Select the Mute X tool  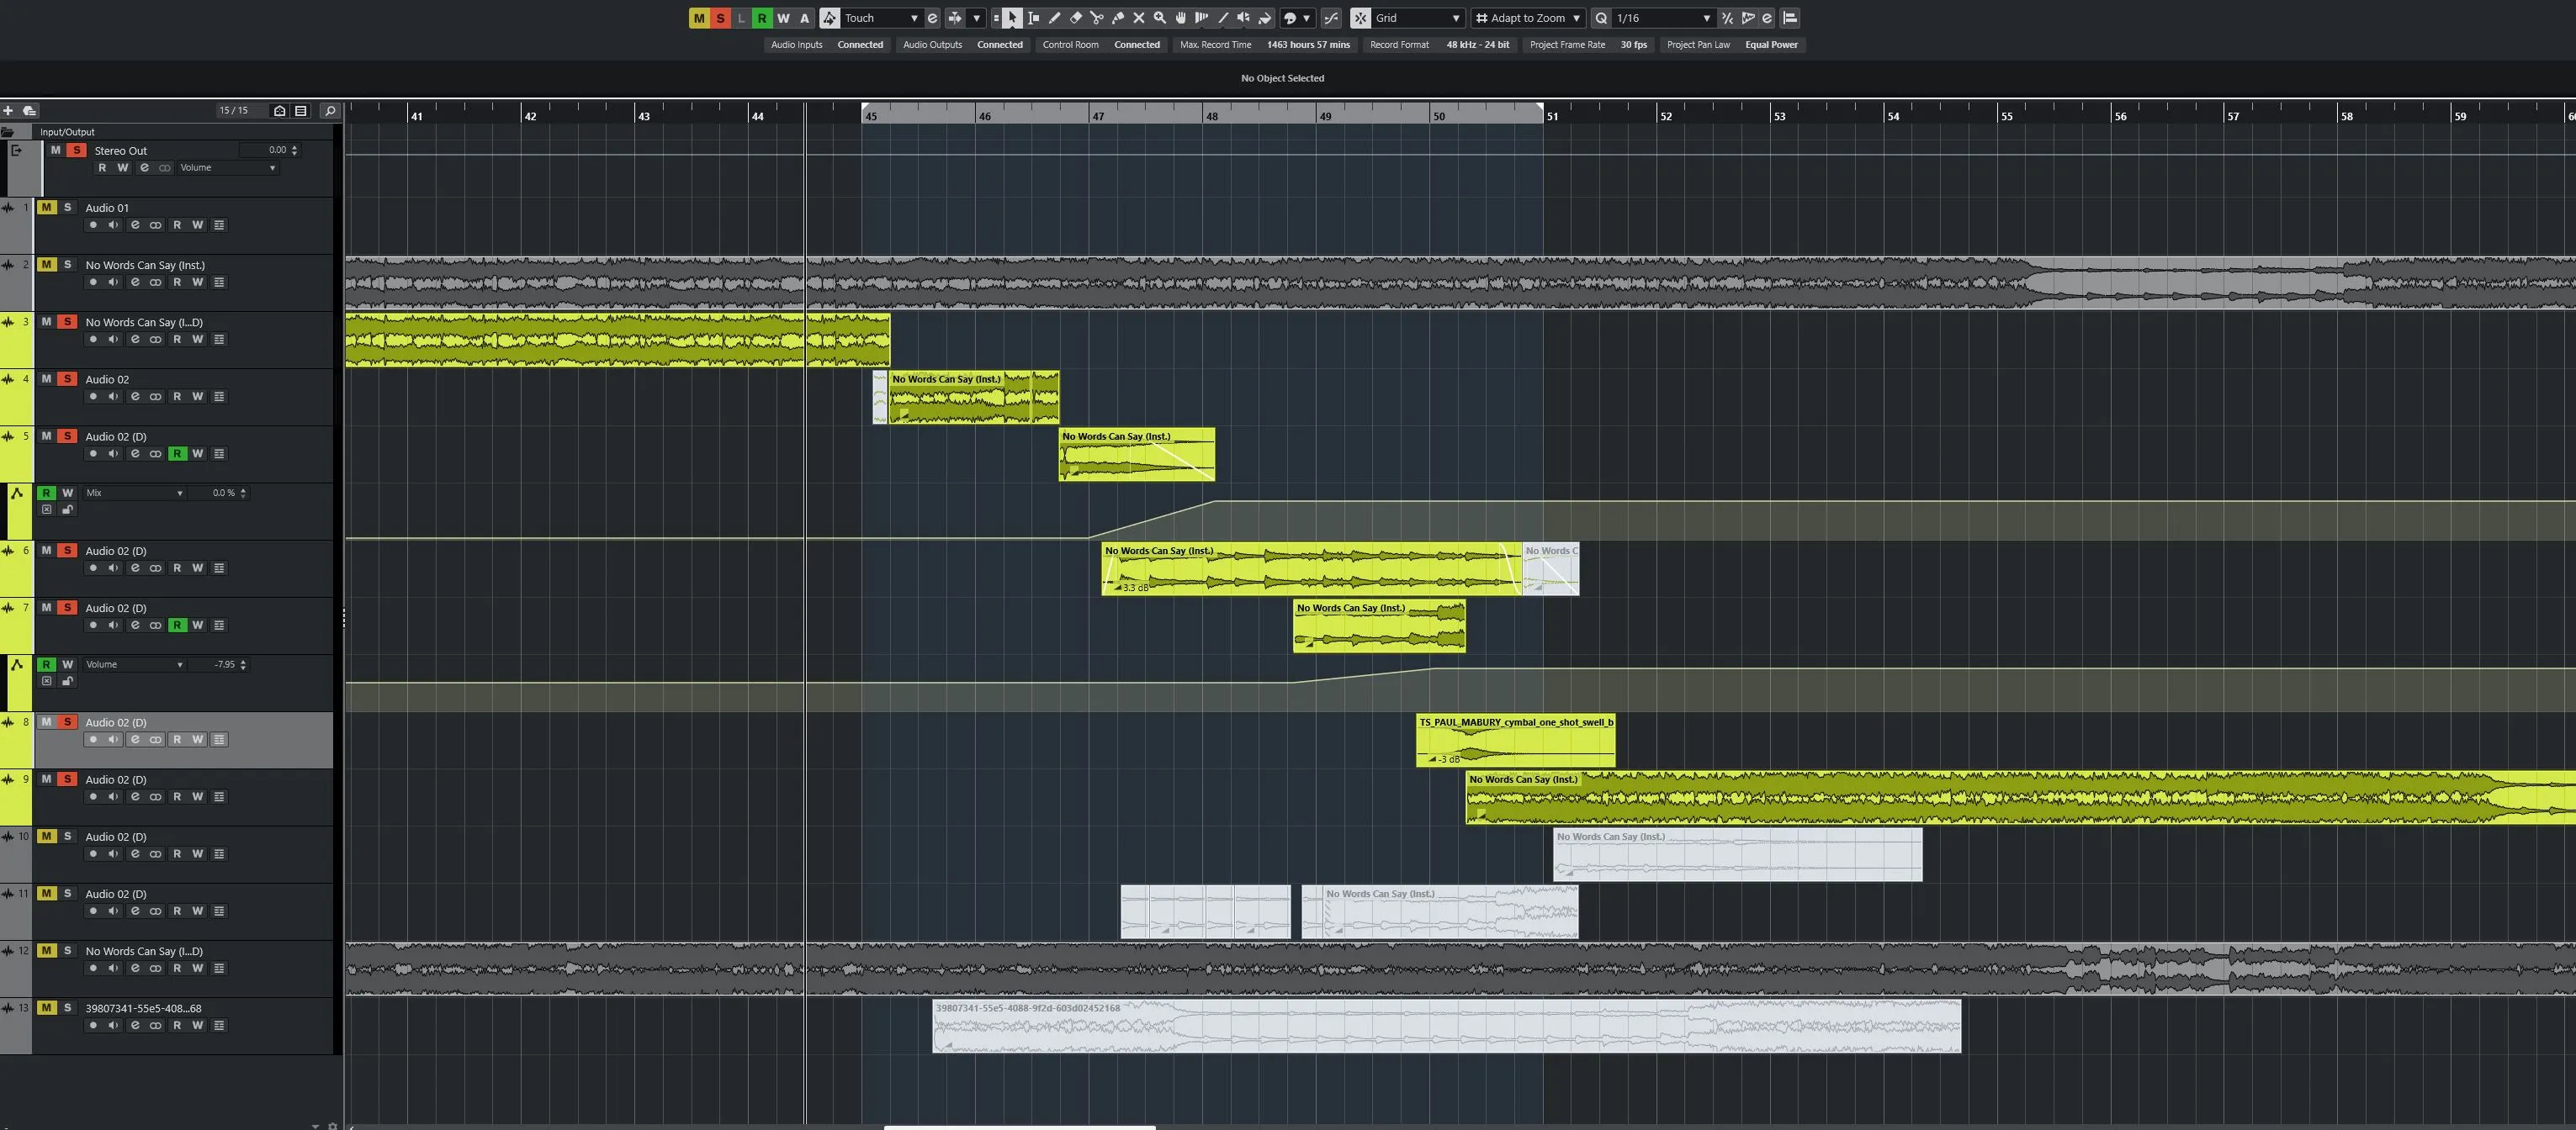(1139, 18)
